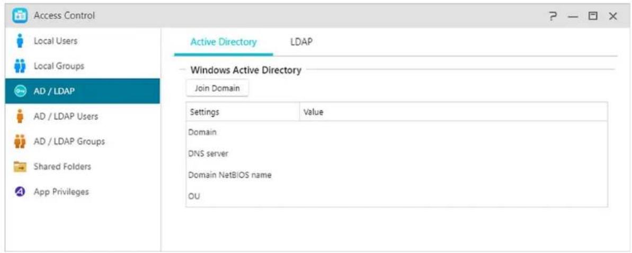
Task: Minimize the Access Control window
Action: pyautogui.click(x=573, y=16)
